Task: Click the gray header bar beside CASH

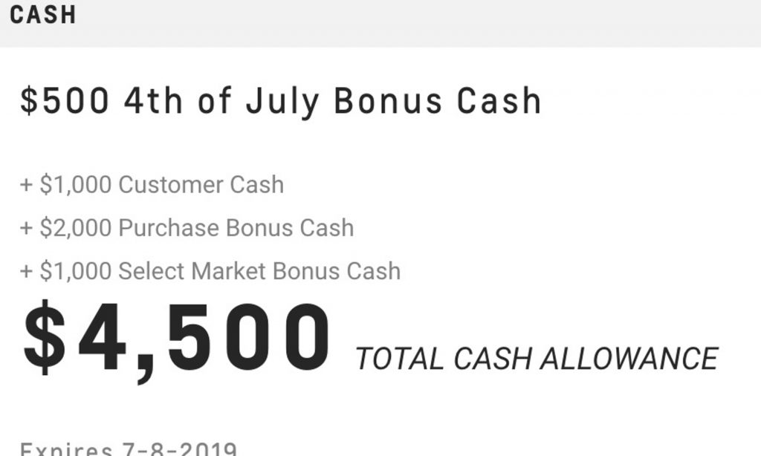Action: 418,23
